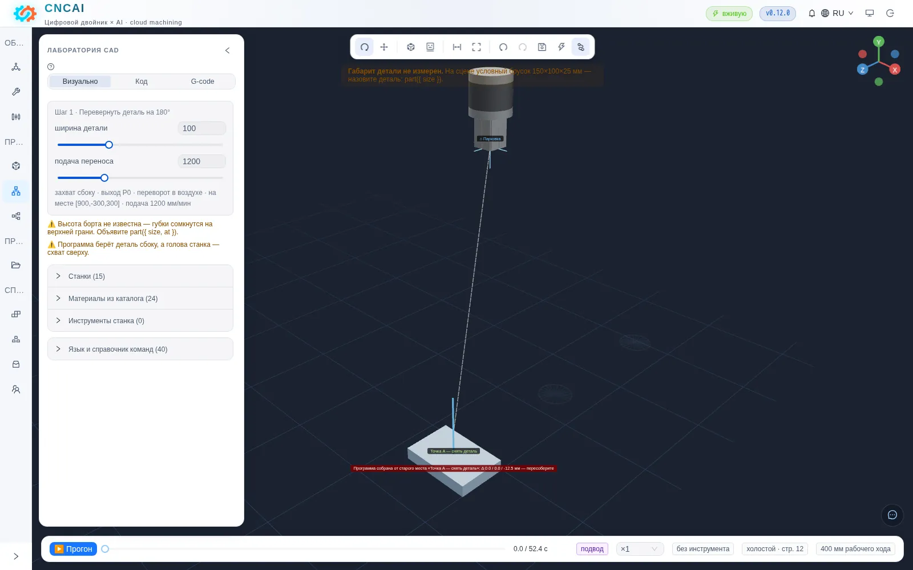
Task: Switch to the Визуально tab
Action: 80,82
